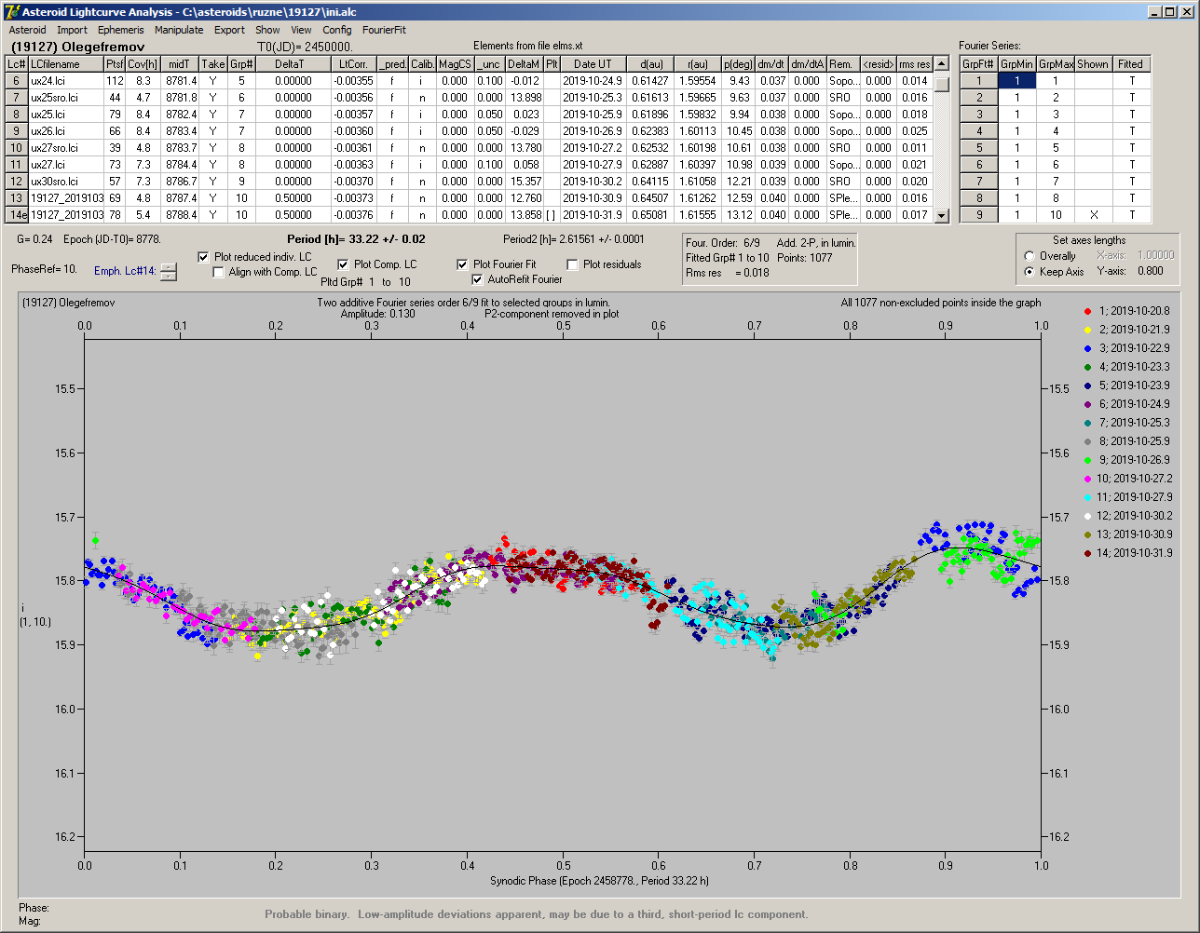Click the Pltd Grp# 1 to 10 text
Image resolution: width=1200 pixels, height=933 pixels.
(365, 281)
